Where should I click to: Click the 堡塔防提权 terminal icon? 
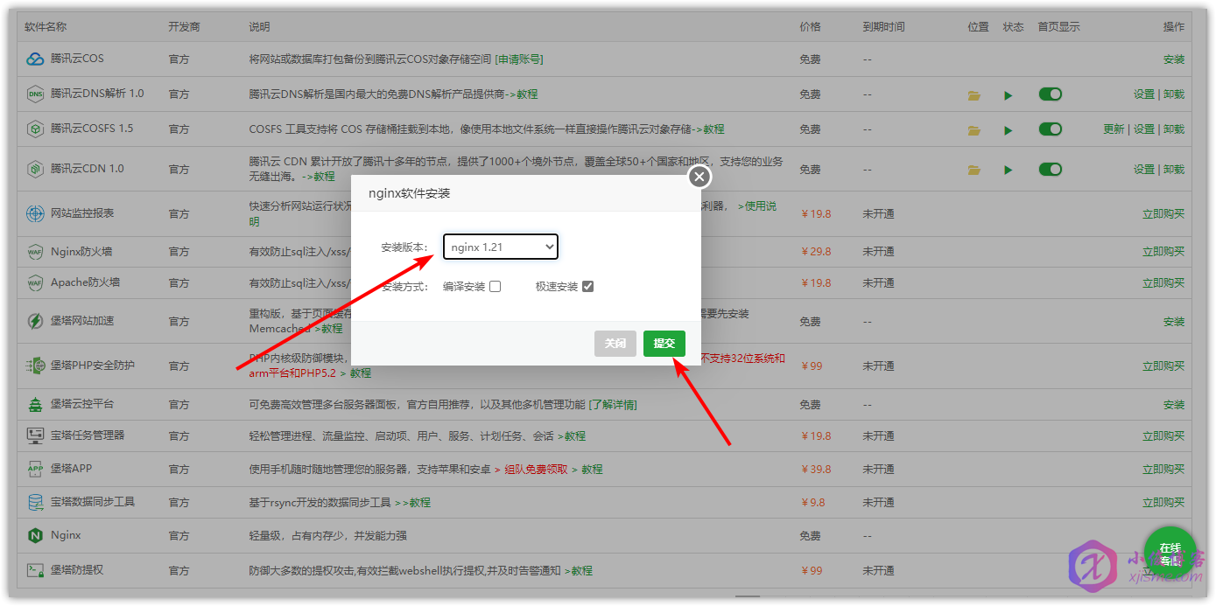[x=35, y=570]
